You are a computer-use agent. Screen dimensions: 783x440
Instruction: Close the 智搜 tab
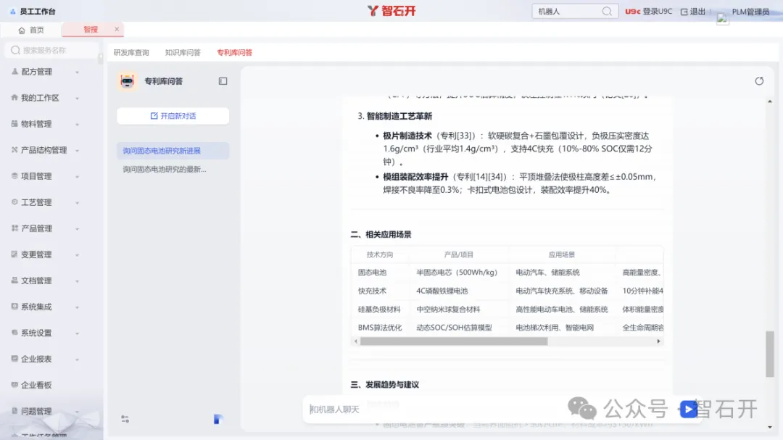[117, 30]
